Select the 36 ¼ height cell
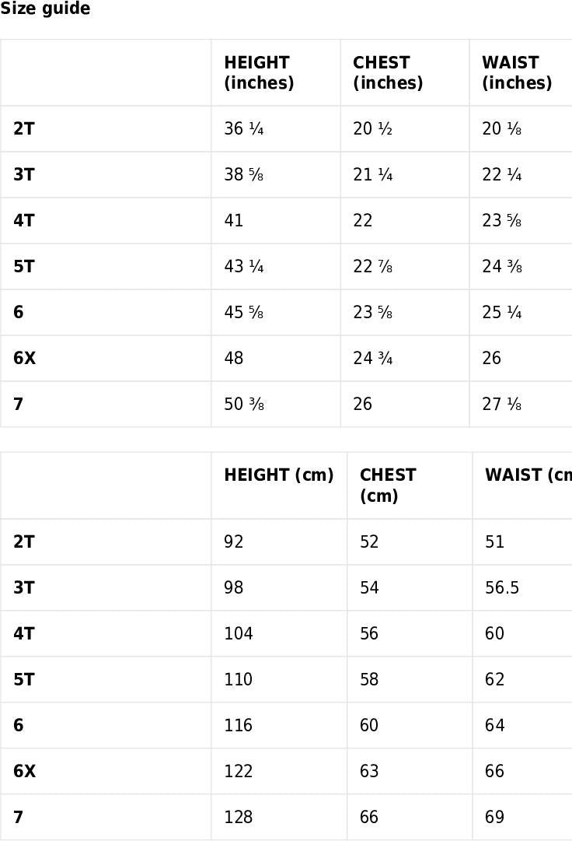 point(244,128)
